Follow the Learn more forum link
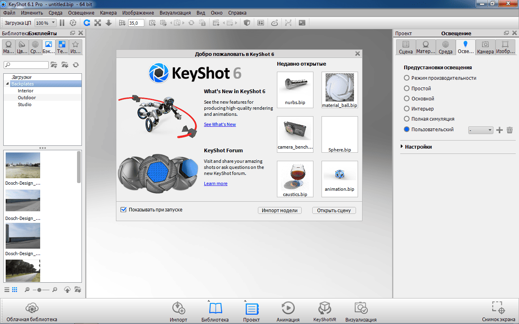This screenshot has height=324, width=519. [216, 183]
